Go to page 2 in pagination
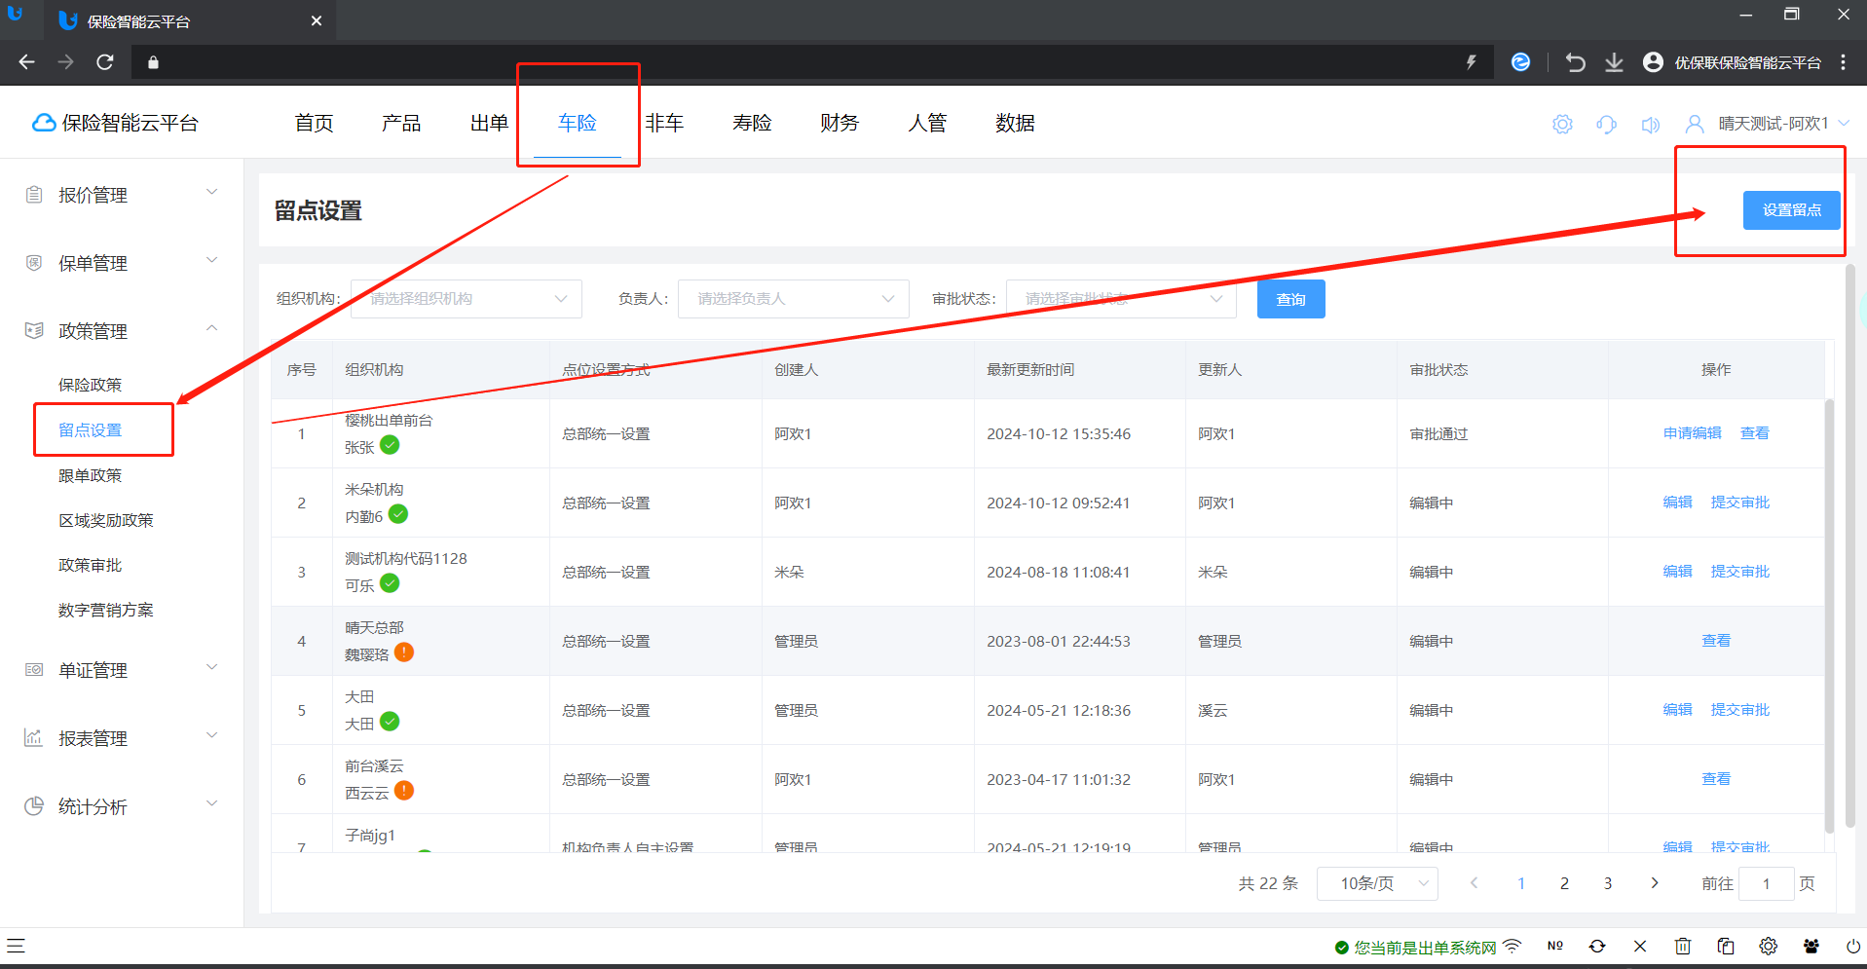This screenshot has height=969, width=1867. (1564, 883)
